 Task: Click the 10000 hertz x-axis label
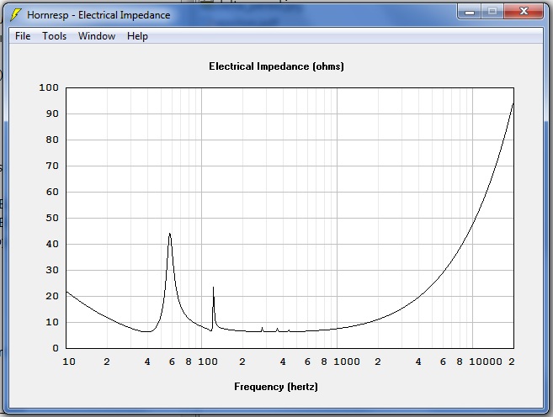click(486, 362)
